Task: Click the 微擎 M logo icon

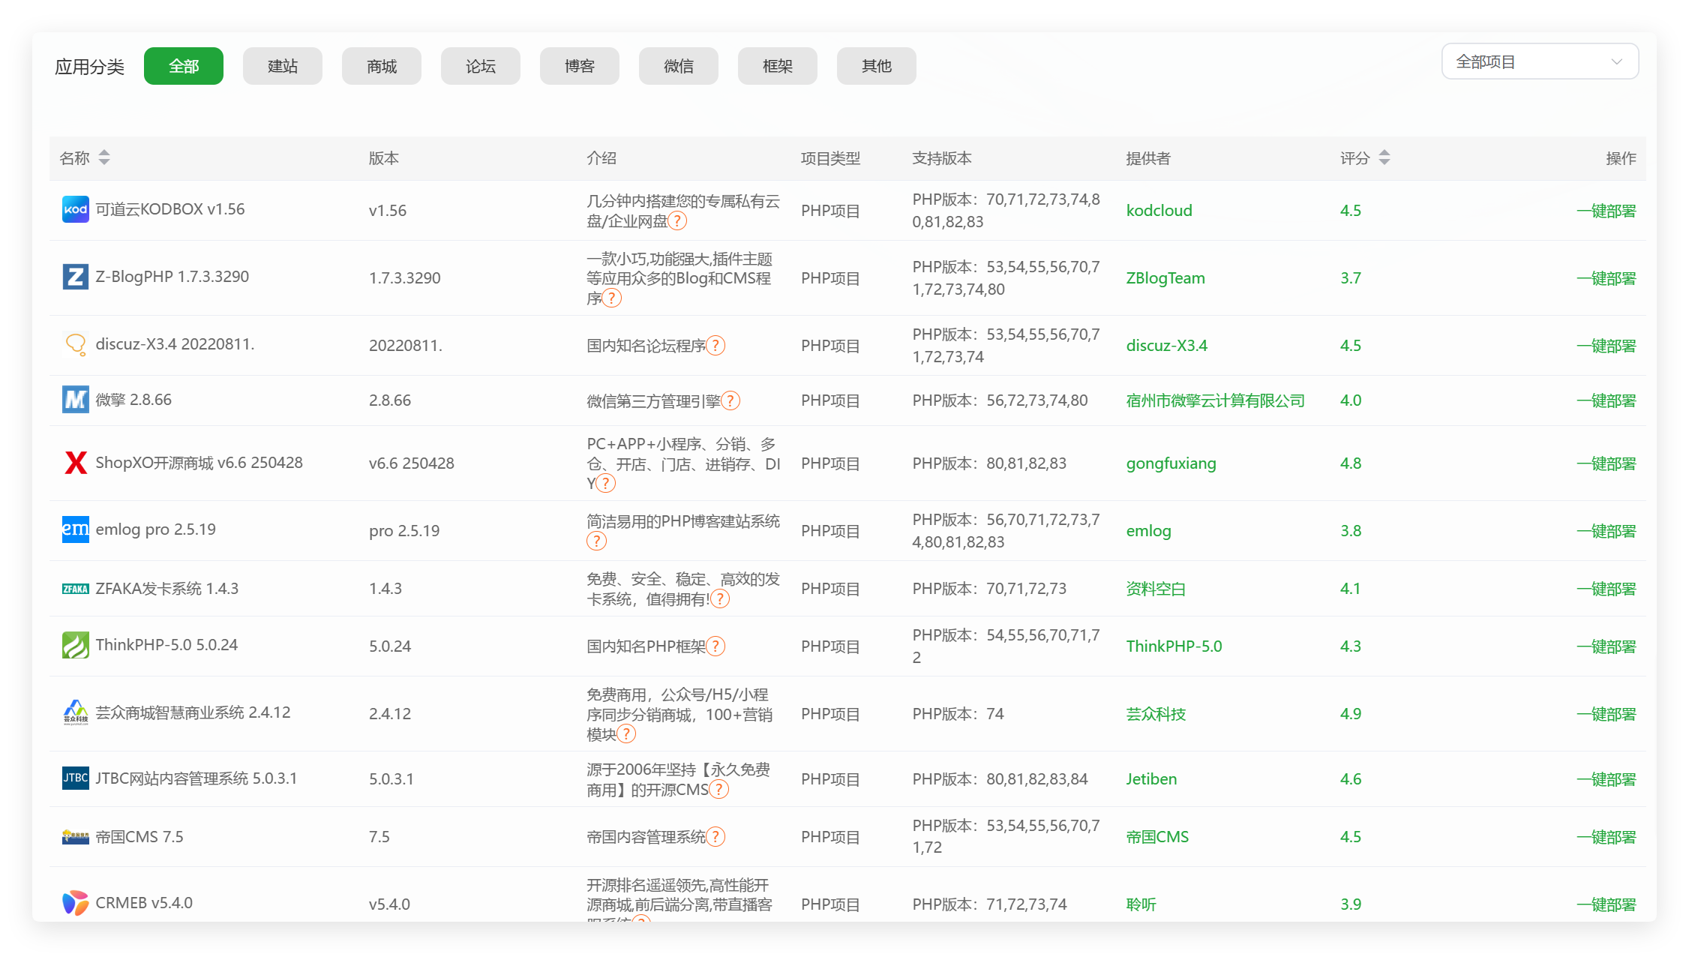Action: point(75,400)
